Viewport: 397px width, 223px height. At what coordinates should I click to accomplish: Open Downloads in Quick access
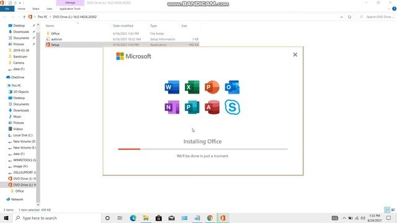[21, 32]
